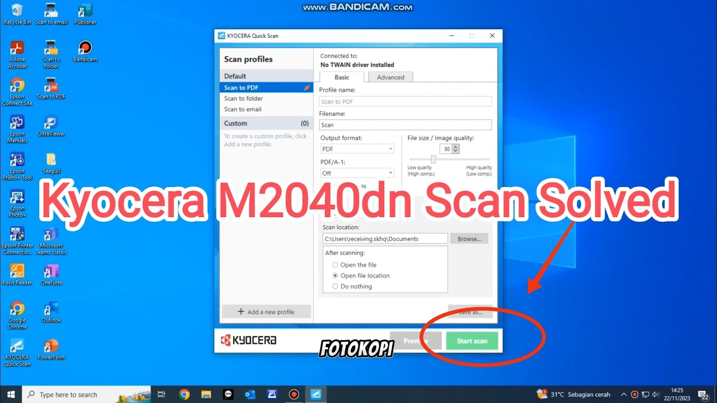The width and height of the screenshot is (717, 403).
Task: Switch to Bandicam recorder in taskbar
Action: [294, 394]
